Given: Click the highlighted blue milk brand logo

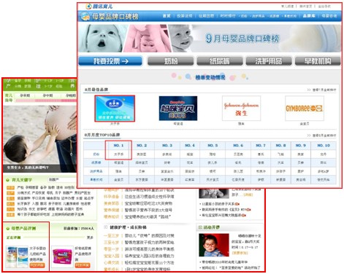Looking at the screenshot, I should pyautogui.click(x=115, y=109).
